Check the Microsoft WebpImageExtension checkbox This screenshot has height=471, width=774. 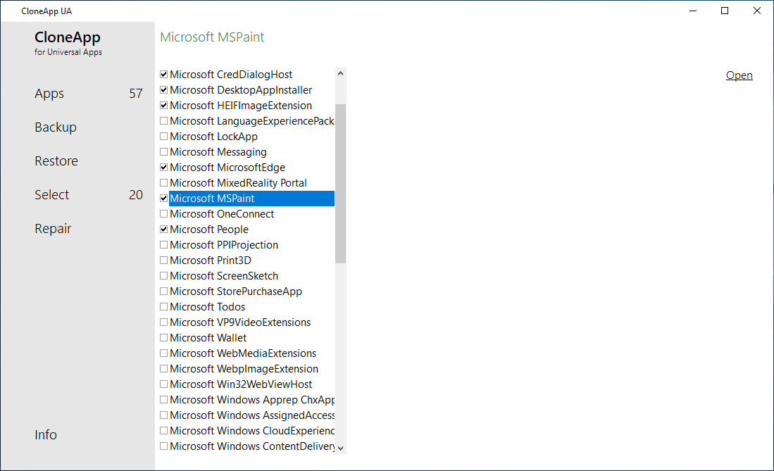[164, 369]
